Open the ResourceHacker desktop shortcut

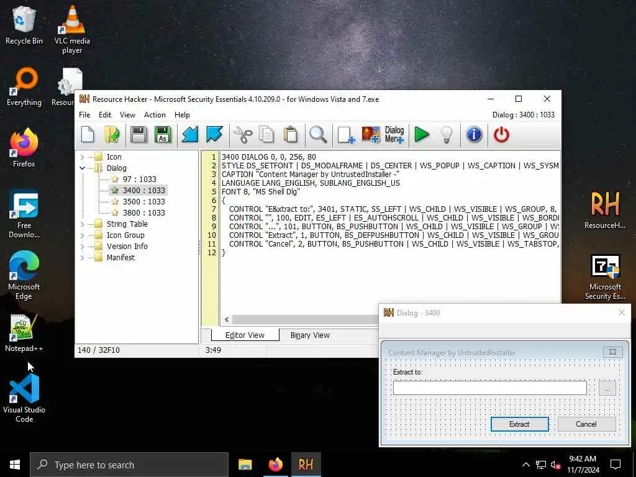coord(605,210)
